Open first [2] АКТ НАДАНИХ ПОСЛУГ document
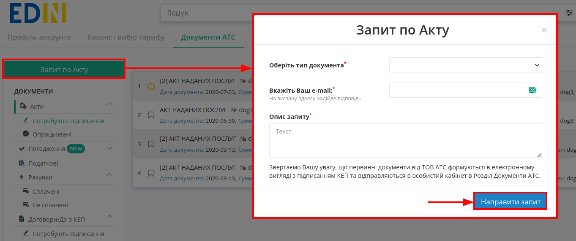 point(198,80)
